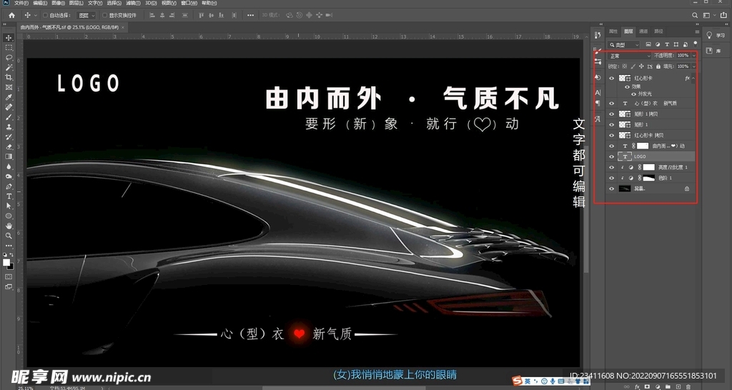Open the Move tool preset dropdown arrow

[36, 16]
